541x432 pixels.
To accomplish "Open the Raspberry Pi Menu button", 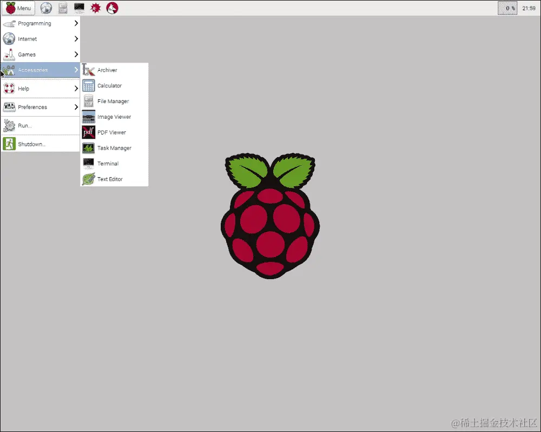I will coord(18,8).
